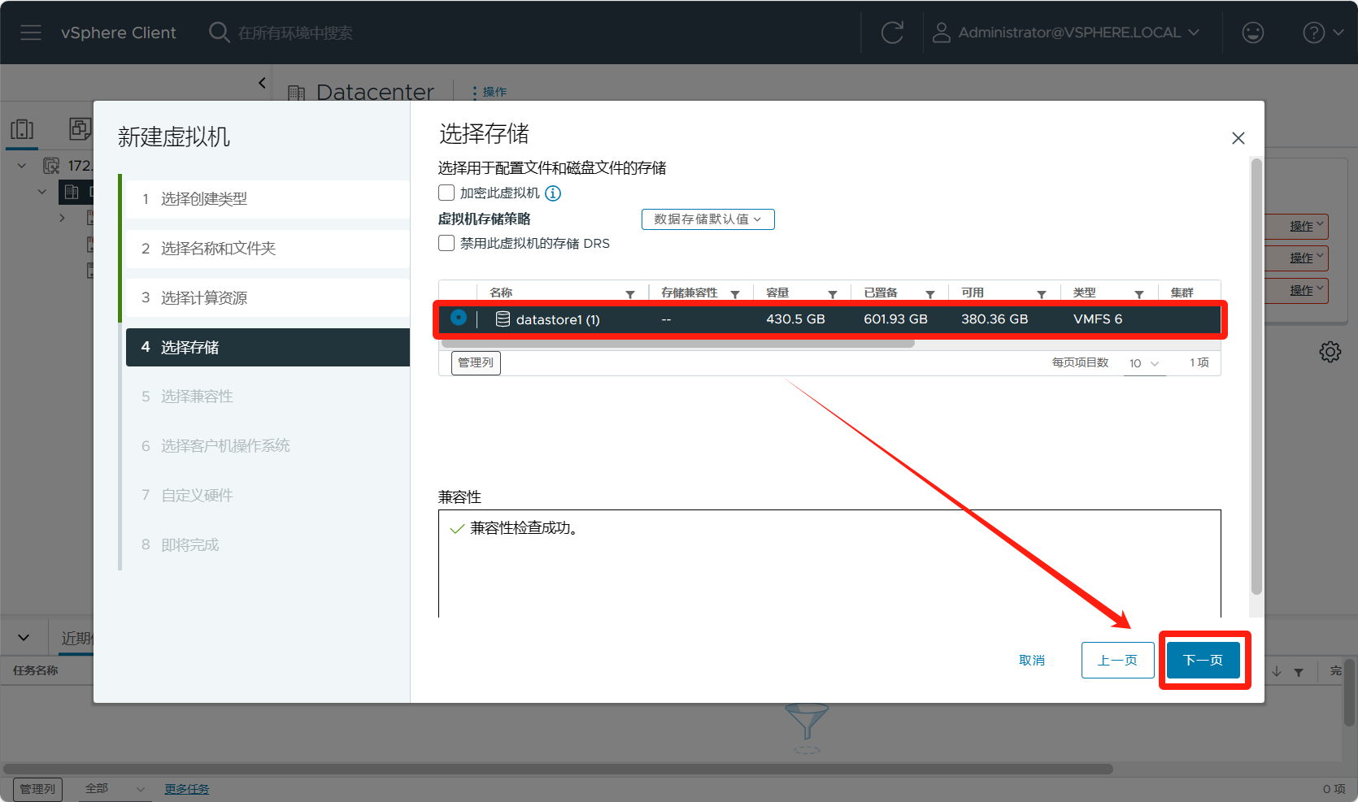Change items per page dropdown

click(1144, 363)
